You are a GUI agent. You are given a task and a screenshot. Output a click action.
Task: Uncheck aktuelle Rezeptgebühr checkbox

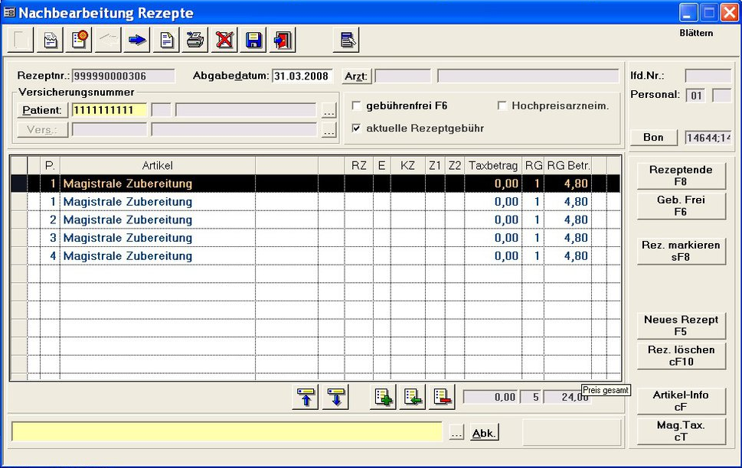pos(356,128)
